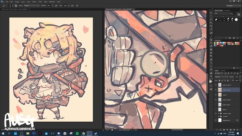
Task: Toggle Quick Mask mode icon
Action: pyautogui.click(x=211, y=86)
